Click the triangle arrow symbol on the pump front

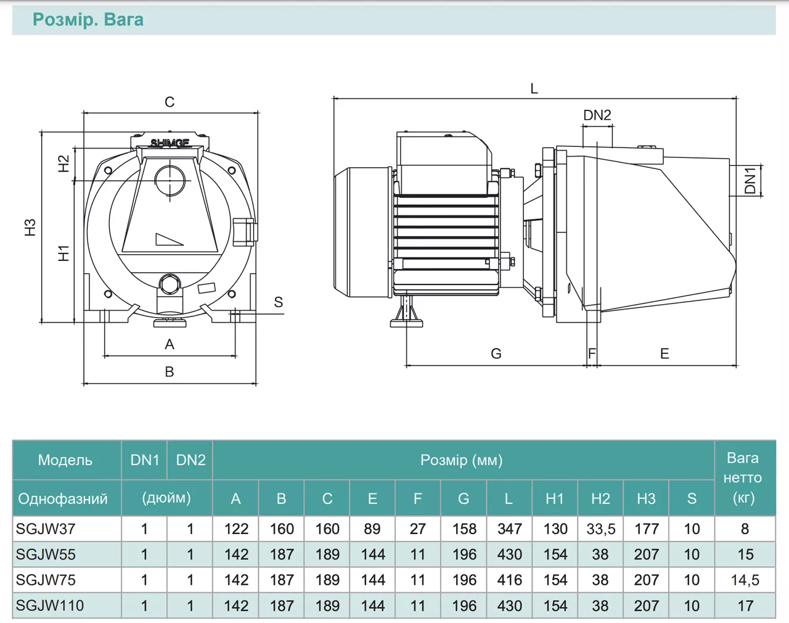point(168,239)
